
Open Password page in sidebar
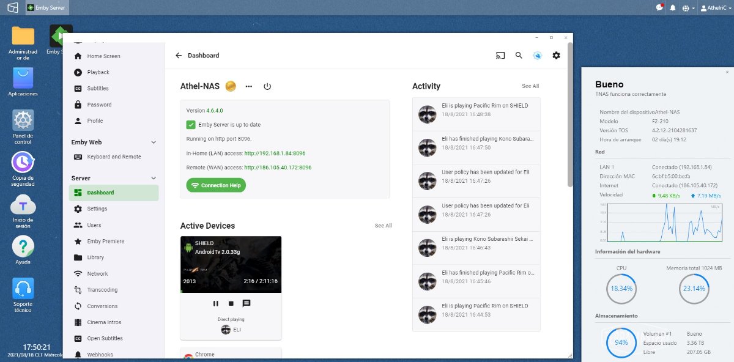coord(114,105)
